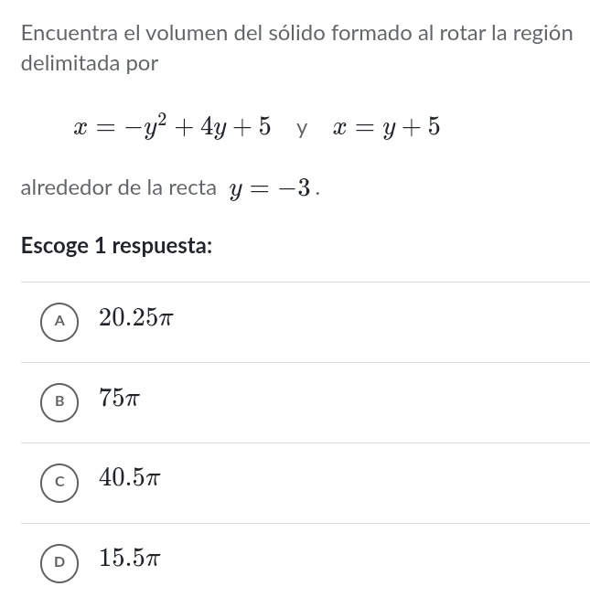Select radio button for option B

(59, 401)
